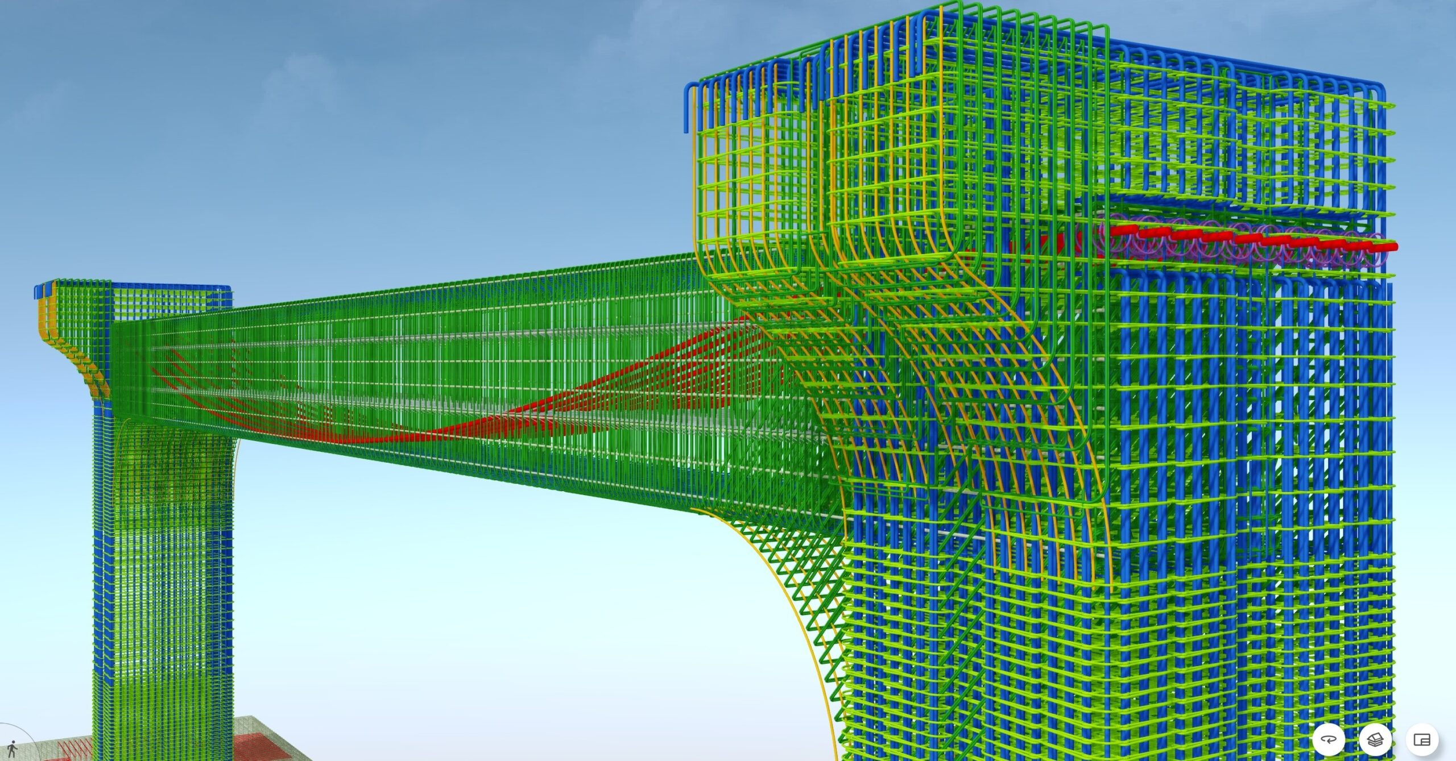Click the orbit rotate view button
This screenshot has width=1456, height=761.
click(x=1329, y=739)
